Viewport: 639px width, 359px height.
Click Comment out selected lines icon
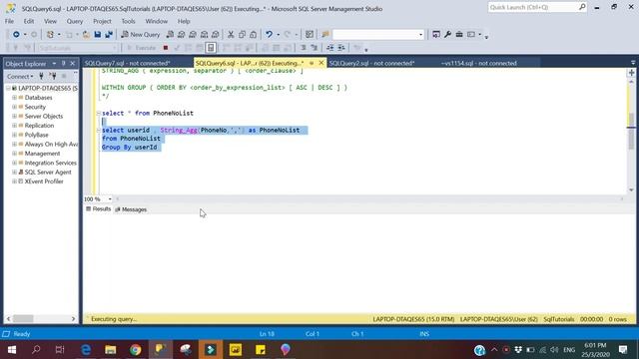(x=304, y=48)
